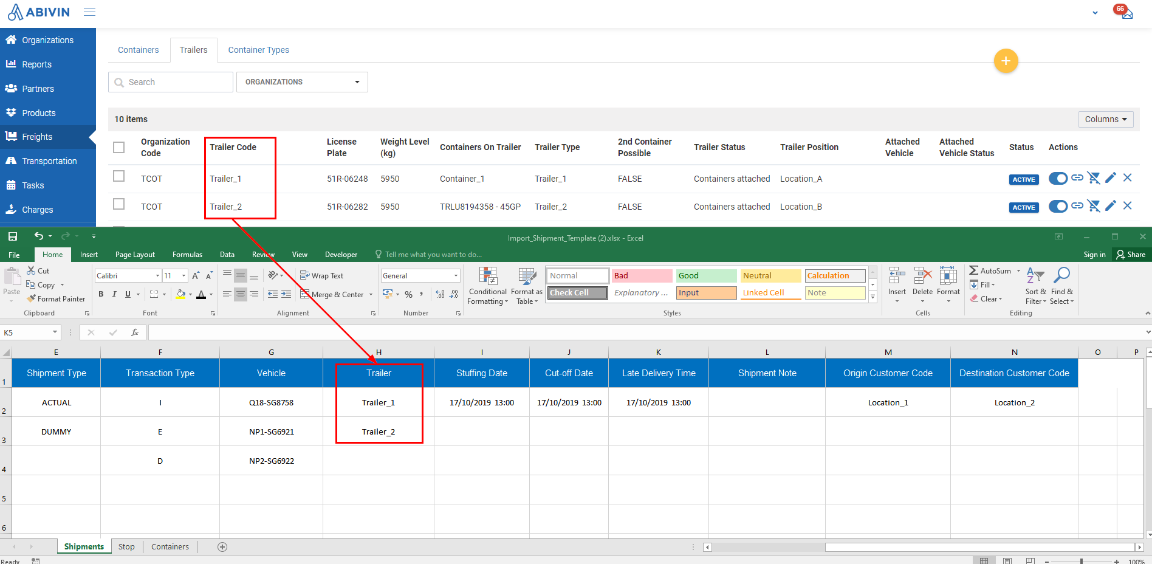Click the trailer Search field
The width and height of the screenshot is (1152, 564).
(171, 82)
